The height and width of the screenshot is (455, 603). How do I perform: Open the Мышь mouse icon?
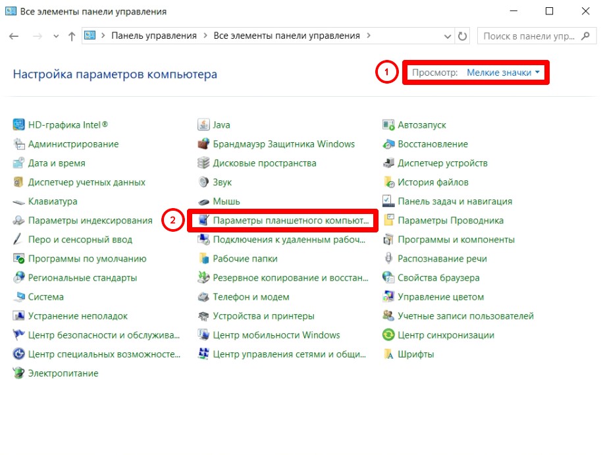pyautogui.click(x=203, y=201)
